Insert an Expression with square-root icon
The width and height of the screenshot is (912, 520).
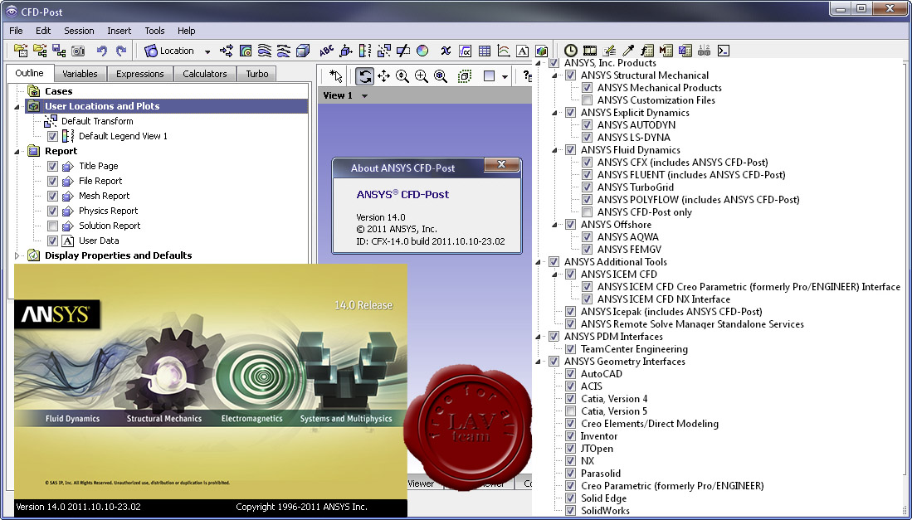[465, 51]
